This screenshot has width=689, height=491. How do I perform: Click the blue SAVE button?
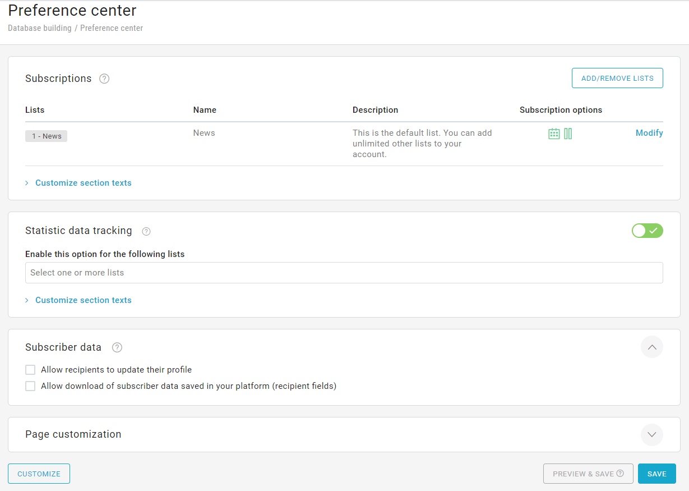(x=656, y=474)
